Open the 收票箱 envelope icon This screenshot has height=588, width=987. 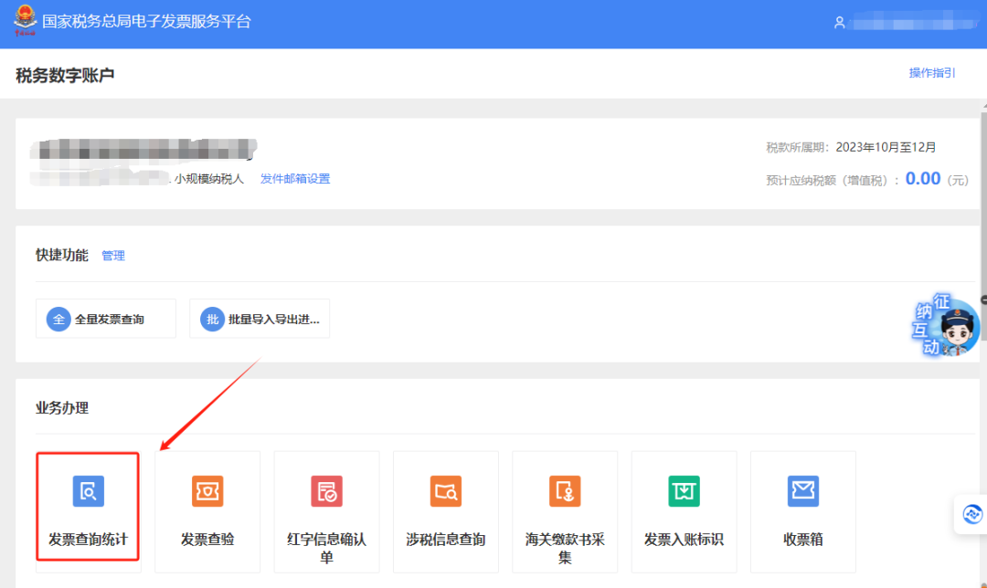(x=803, y=491)
